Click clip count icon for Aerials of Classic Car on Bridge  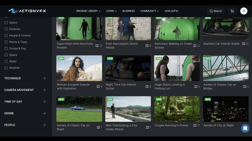[x=245, y=86]
